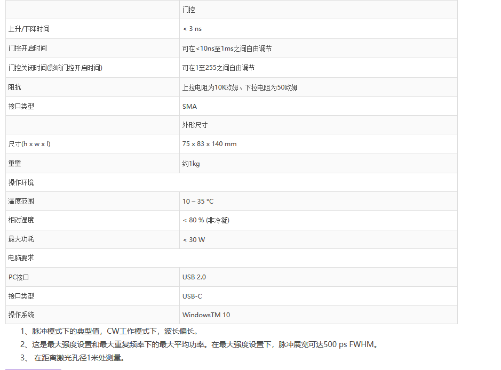Click the SMA interface type value
Image resolution: width=501 pixels, height=370 pixels.
click(x=189, y=106)
